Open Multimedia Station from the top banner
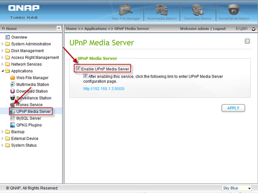The image size is (258, 193). (x=162, y=12)
